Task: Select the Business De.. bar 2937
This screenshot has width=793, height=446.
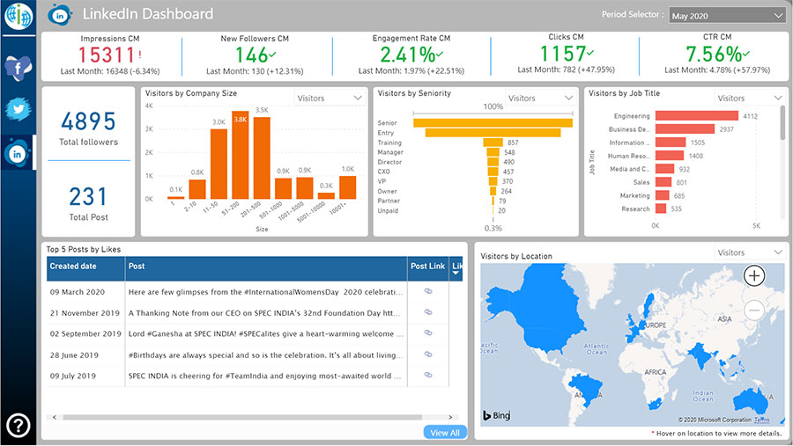Action: coord(685,129)
